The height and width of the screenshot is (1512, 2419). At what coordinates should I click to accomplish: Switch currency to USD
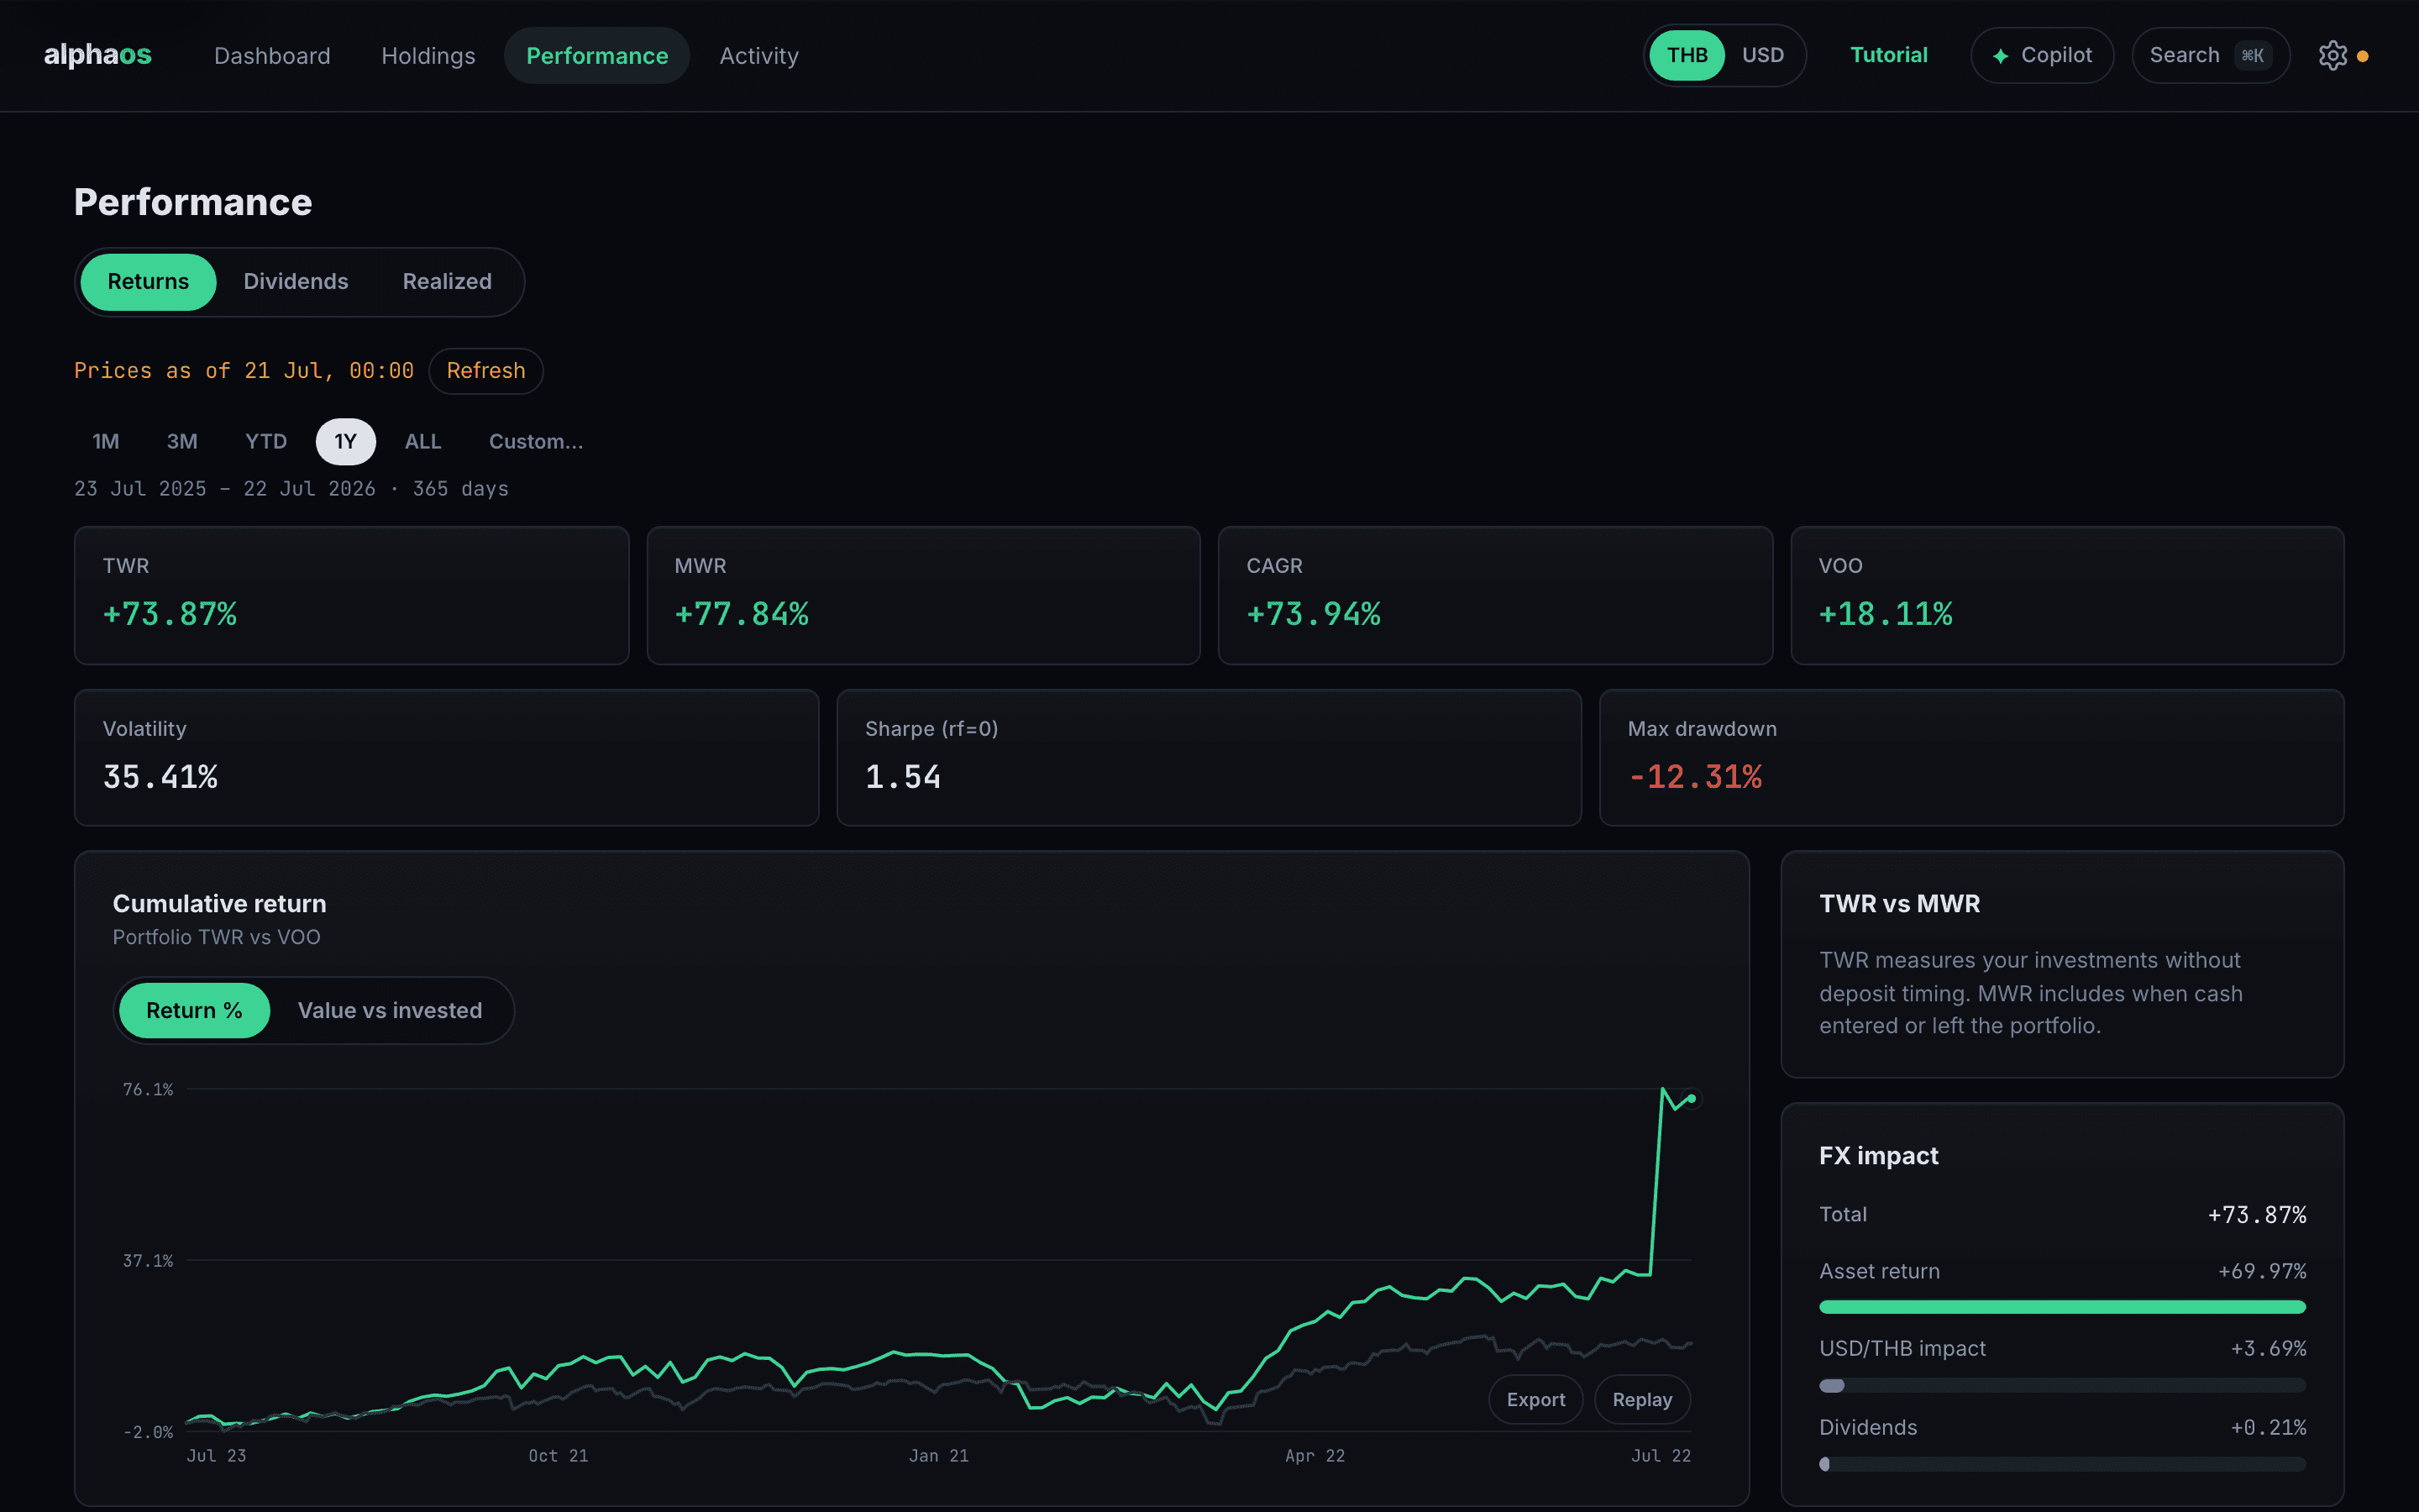1762,55
